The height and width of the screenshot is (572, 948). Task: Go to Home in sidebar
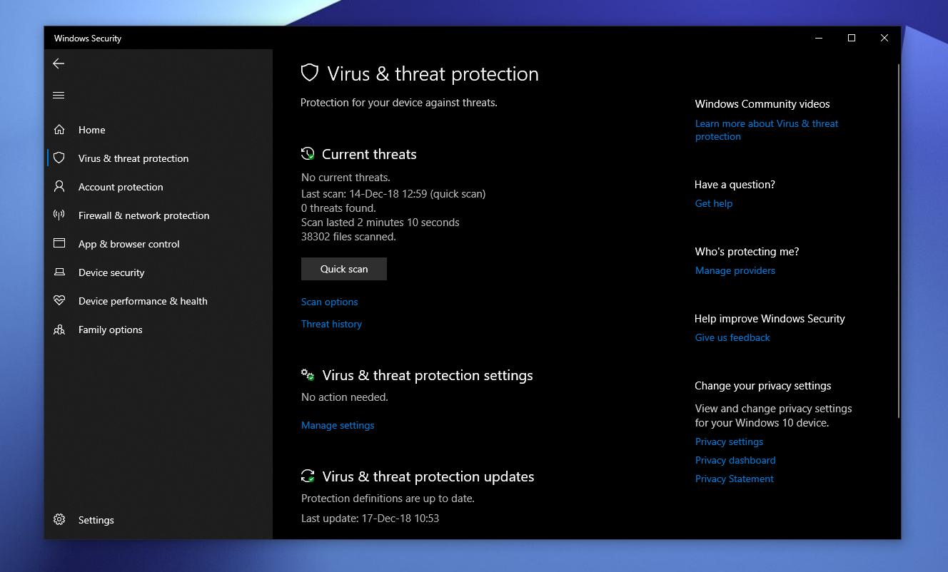[x=92, y=130]
